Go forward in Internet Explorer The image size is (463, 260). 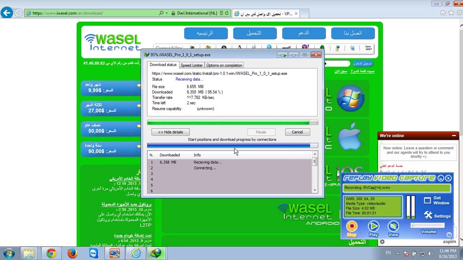[18, 13]
